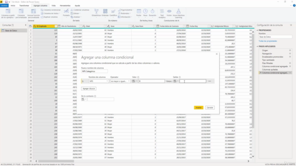This screenshot has width=296, height=166.
Task: Open the Salida data type selector
Action: 176,81
